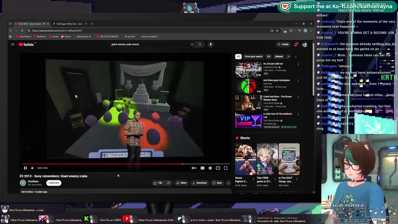This screenshot has width=398, height=224.
Task: Open options for Drinker's Lair video
Action: (x=298, y=114)
